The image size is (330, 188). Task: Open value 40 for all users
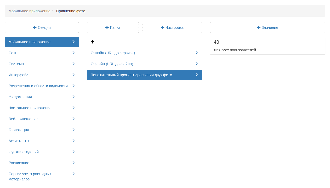[267, 46]
